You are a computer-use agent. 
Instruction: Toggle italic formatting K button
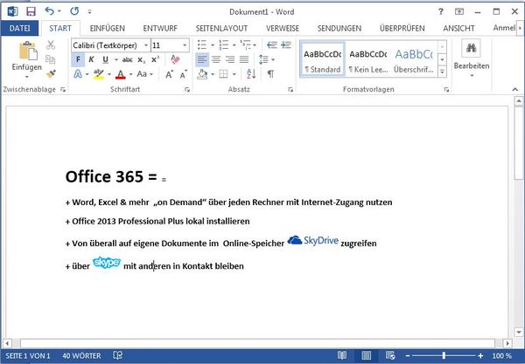pos(91,59)
